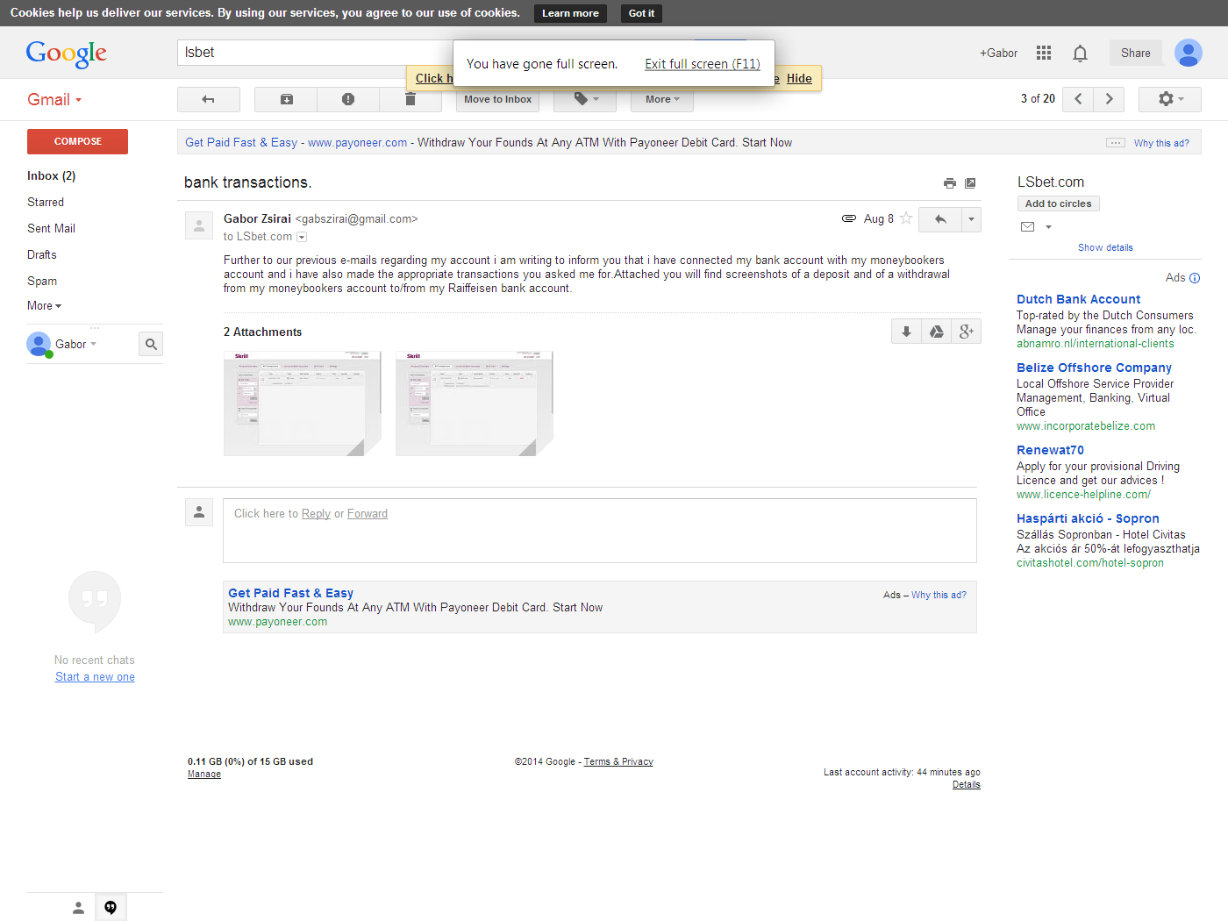The width and height of the screenshot is (1228, 921).
Task: Open account avatar beside Share button
Action: [x=1189, y=53]
